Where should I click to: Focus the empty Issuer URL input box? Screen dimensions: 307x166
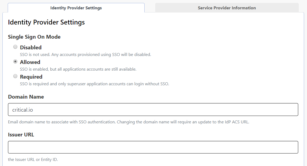pos(153,147)
